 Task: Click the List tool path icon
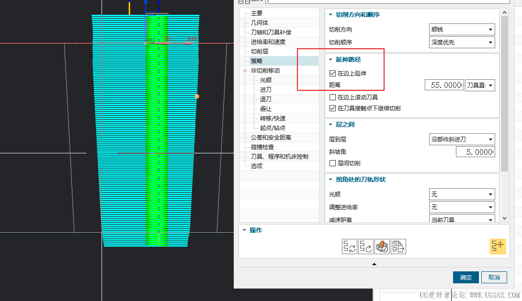click(x=398, y=247)
